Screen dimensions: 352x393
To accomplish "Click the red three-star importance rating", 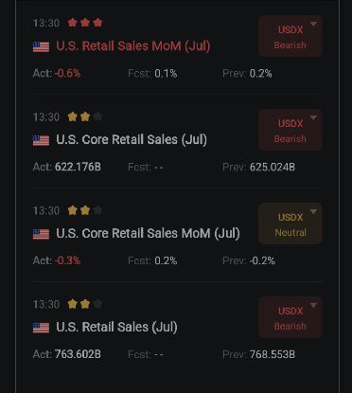I will pyautogui.click(x=85, y=23).
